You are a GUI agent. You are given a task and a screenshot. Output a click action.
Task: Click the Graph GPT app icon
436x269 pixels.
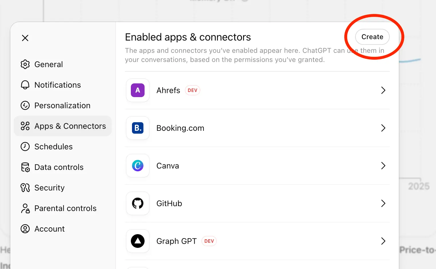point(137,241)
